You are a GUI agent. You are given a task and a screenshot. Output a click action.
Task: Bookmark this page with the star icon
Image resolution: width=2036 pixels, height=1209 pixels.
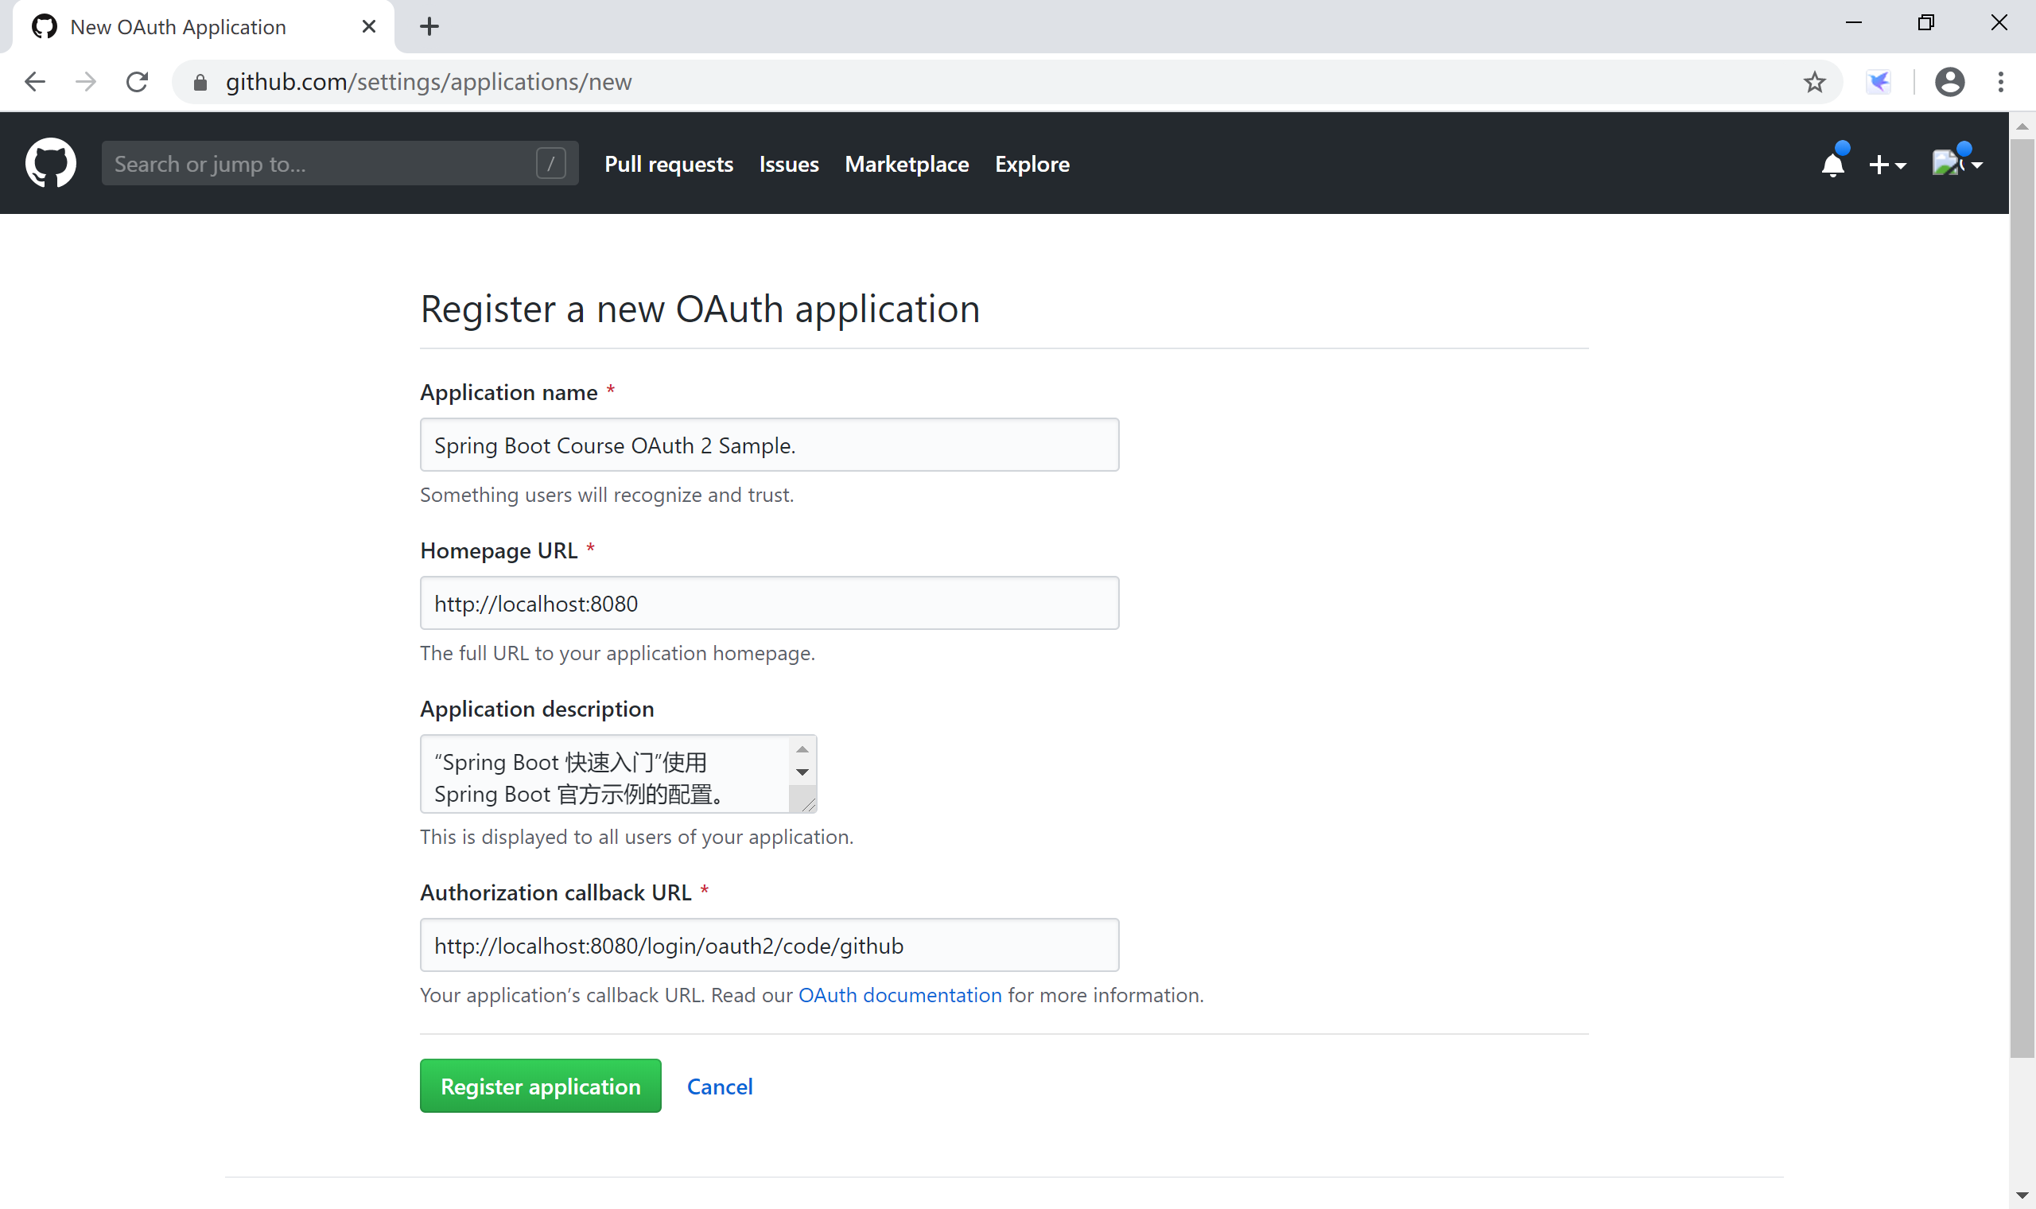[1813, 81]
